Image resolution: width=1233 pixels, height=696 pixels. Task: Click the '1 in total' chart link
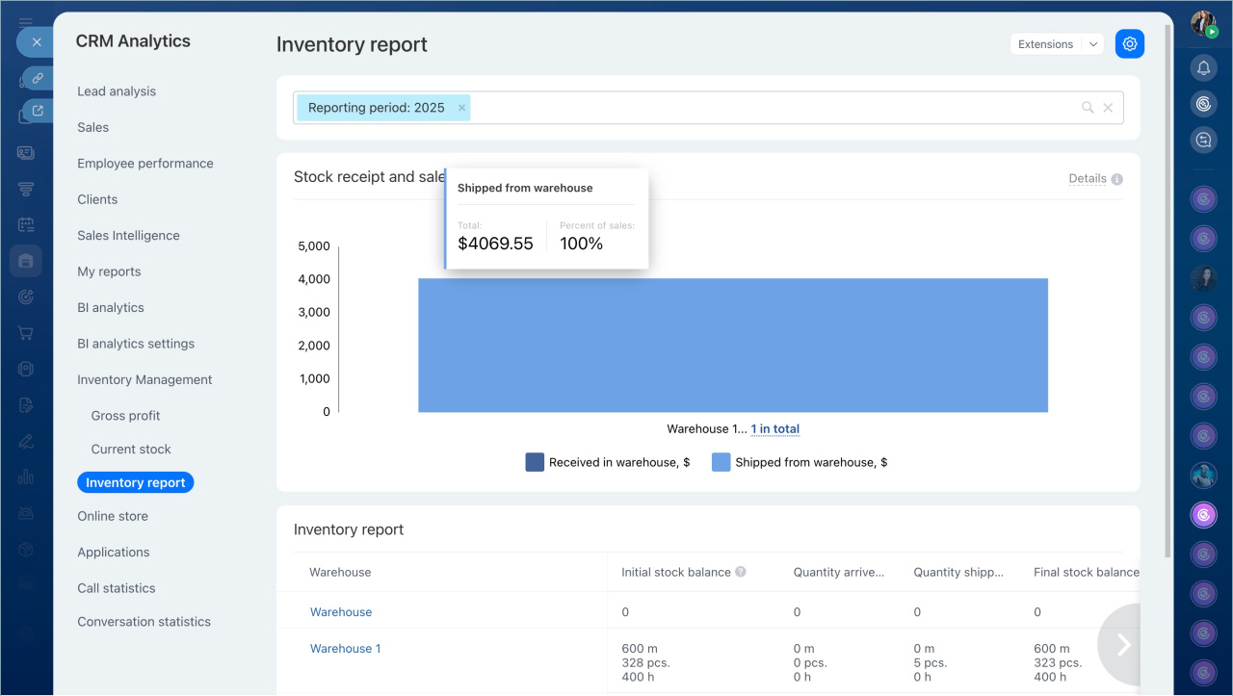pyautogui.click(x=775, y=429)
